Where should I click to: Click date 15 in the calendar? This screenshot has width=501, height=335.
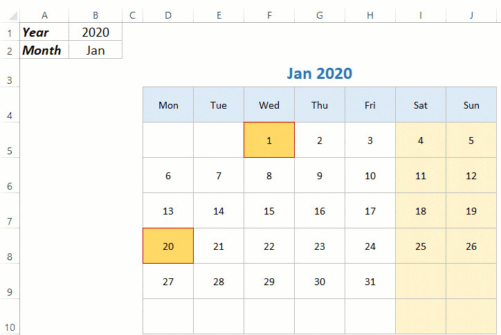coord(269,211)
